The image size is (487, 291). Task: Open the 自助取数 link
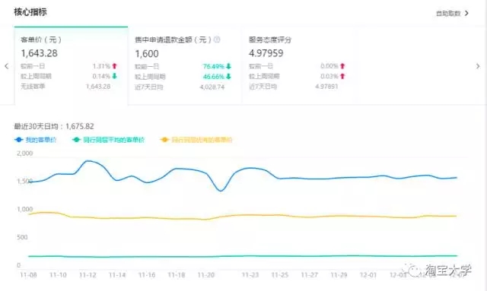click(x=448, y=14)
